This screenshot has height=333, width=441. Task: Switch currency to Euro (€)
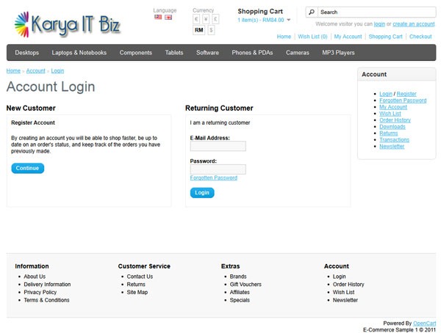tap(196, 19)
